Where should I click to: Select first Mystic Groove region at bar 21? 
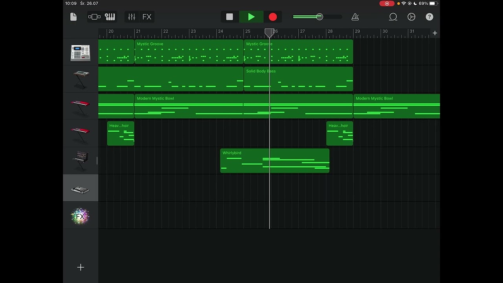point(189,52)
